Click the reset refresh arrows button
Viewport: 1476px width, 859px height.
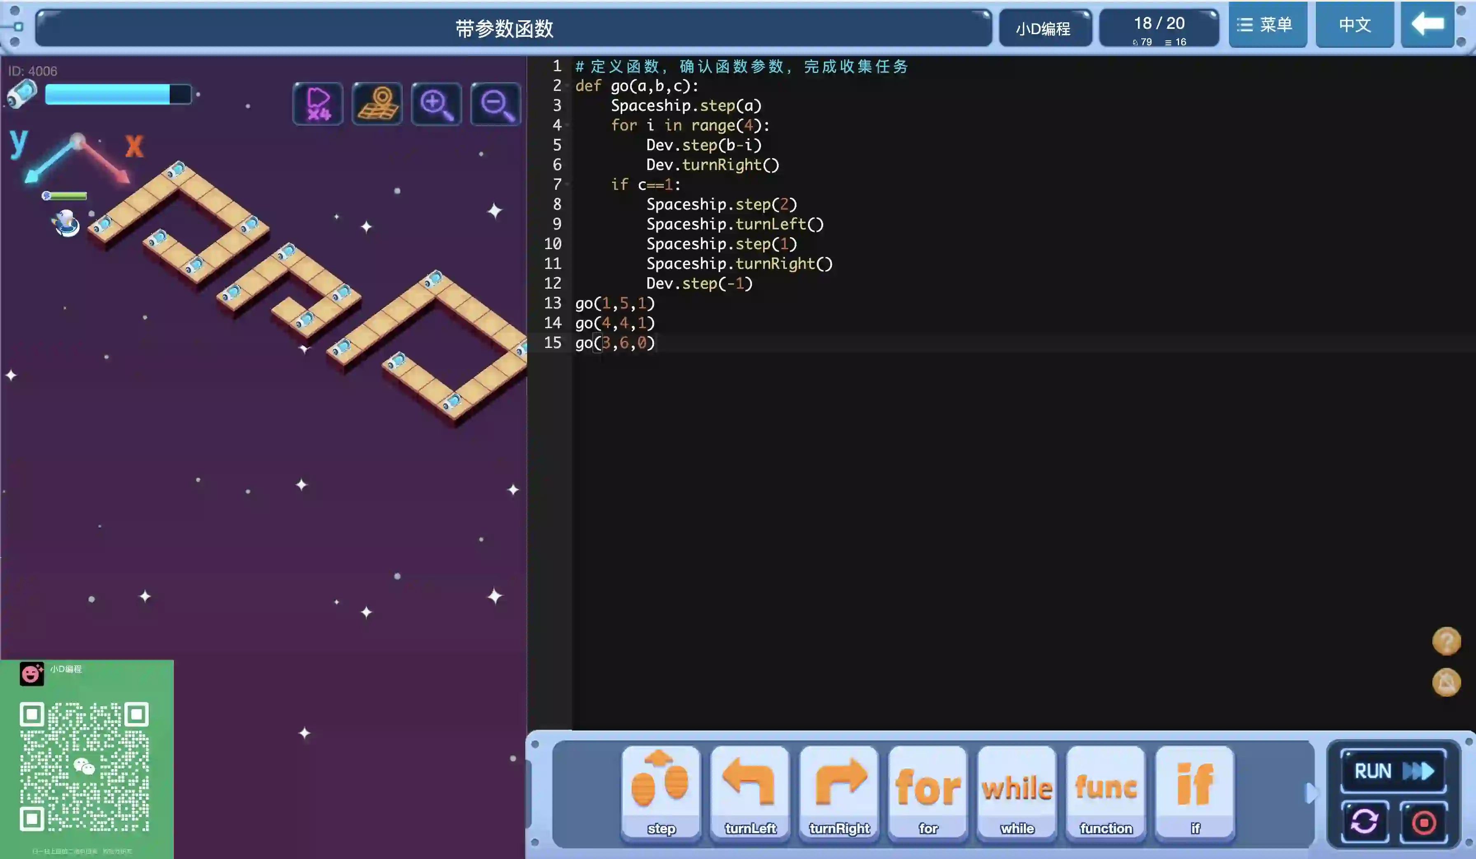click(x=1365, y=821)
